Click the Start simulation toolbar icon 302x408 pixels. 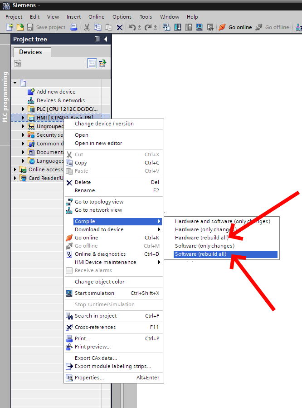pyautogui.click(x=199, y=27)
